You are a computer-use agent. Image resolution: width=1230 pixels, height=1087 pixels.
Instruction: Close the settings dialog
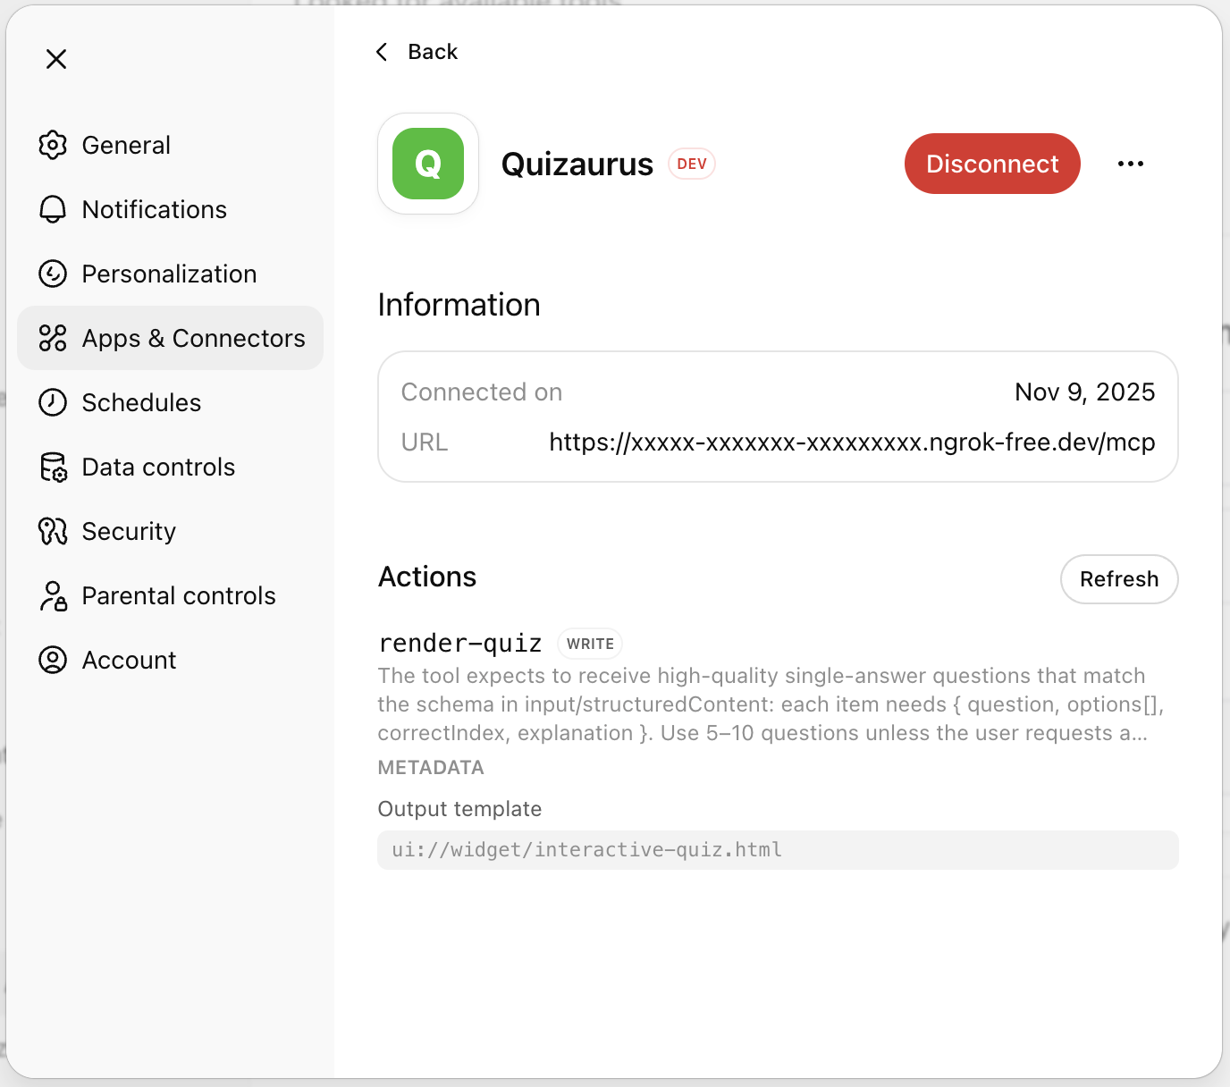(x=56, y=58)
